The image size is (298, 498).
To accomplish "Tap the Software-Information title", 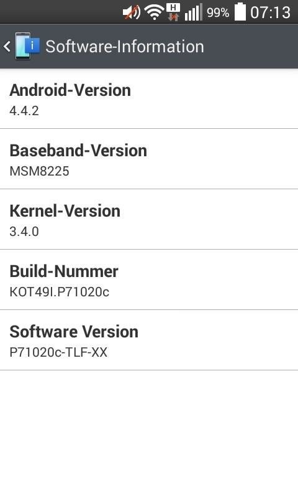I will click(x=125, y=47).
